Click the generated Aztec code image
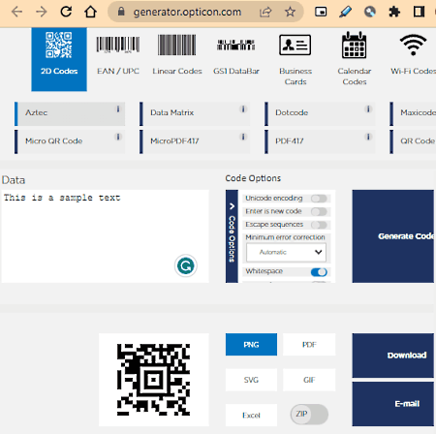436x434 pixels. [x=153, y=380]
